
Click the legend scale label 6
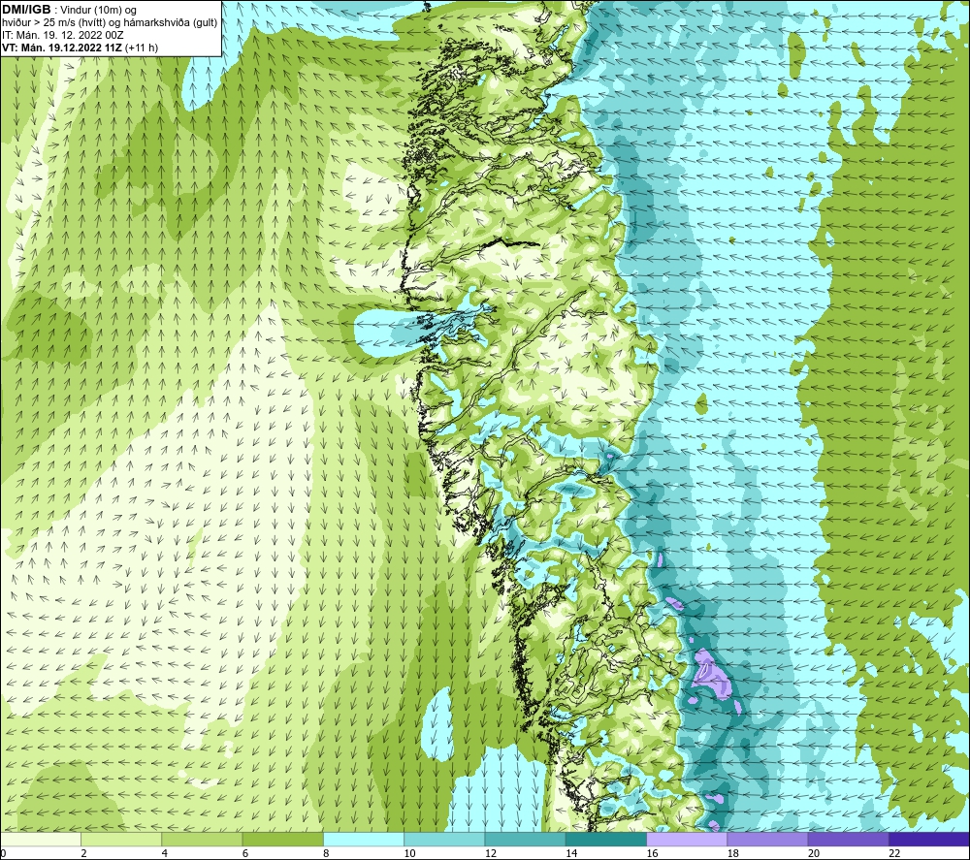click(x=245, y=853)
